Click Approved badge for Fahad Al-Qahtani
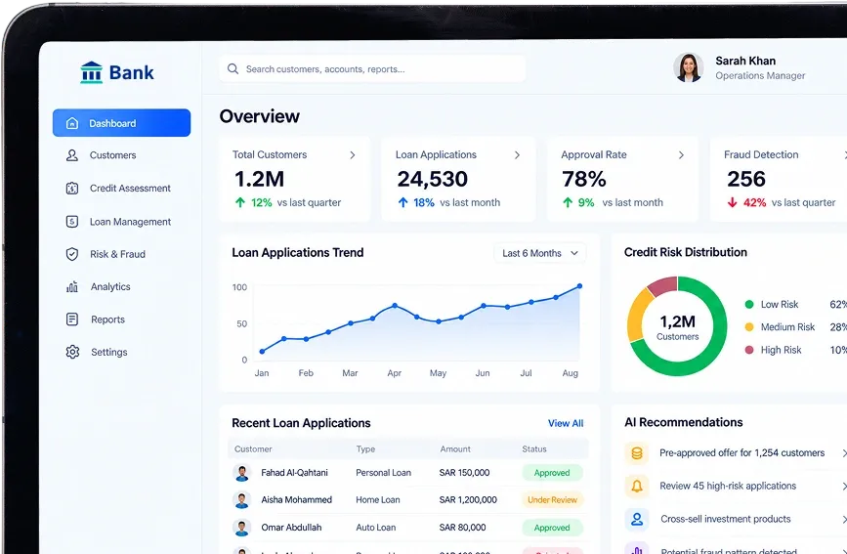847x554 pixels. (x=552, y=473)
